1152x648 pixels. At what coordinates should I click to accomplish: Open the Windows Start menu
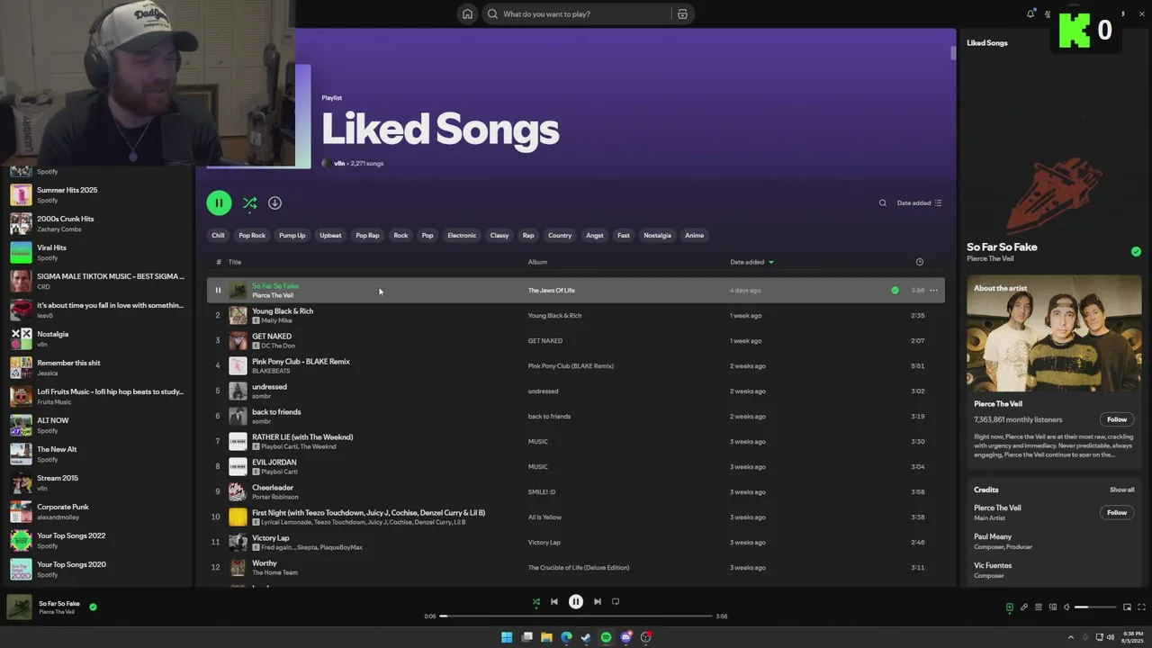(507, 637)
